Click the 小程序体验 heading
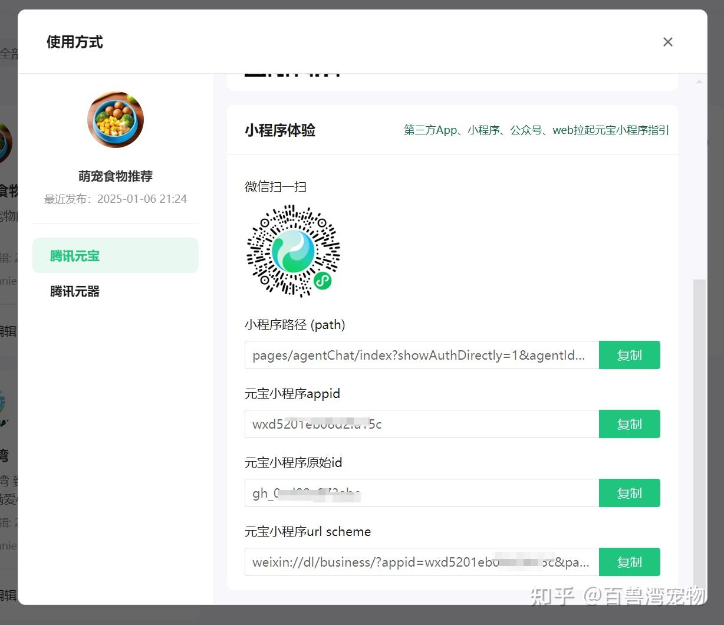Screen dimensions: 724x625 coord(280,130)
